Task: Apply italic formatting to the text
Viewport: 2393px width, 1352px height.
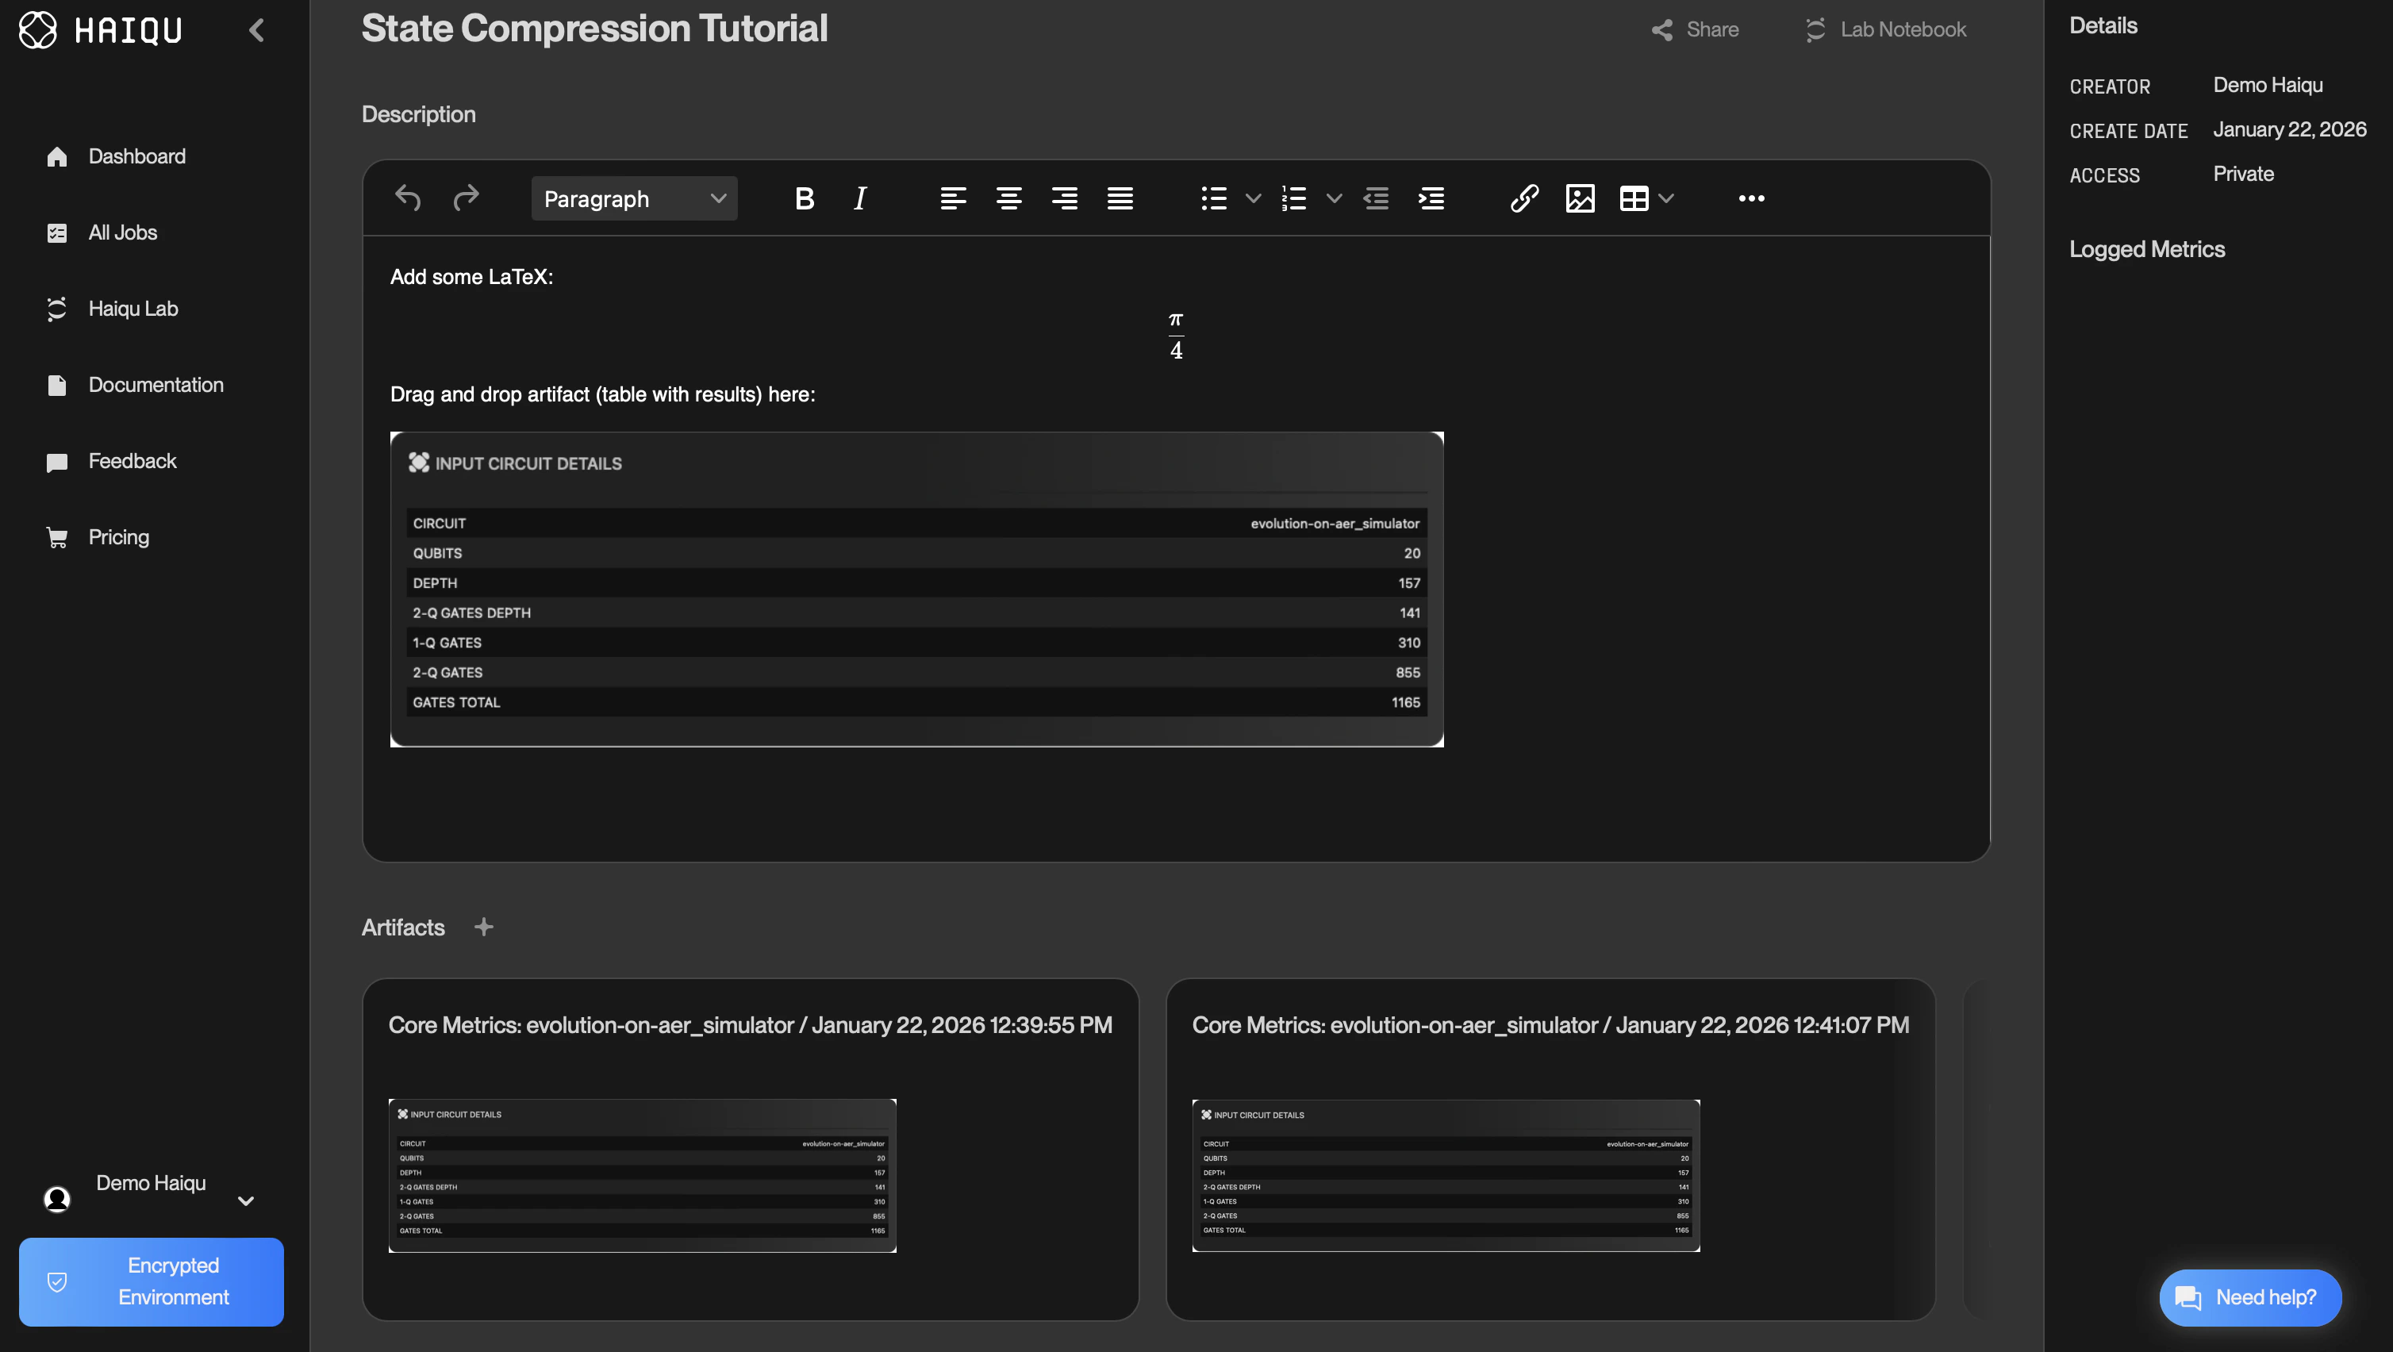Action: pos(859,198)
